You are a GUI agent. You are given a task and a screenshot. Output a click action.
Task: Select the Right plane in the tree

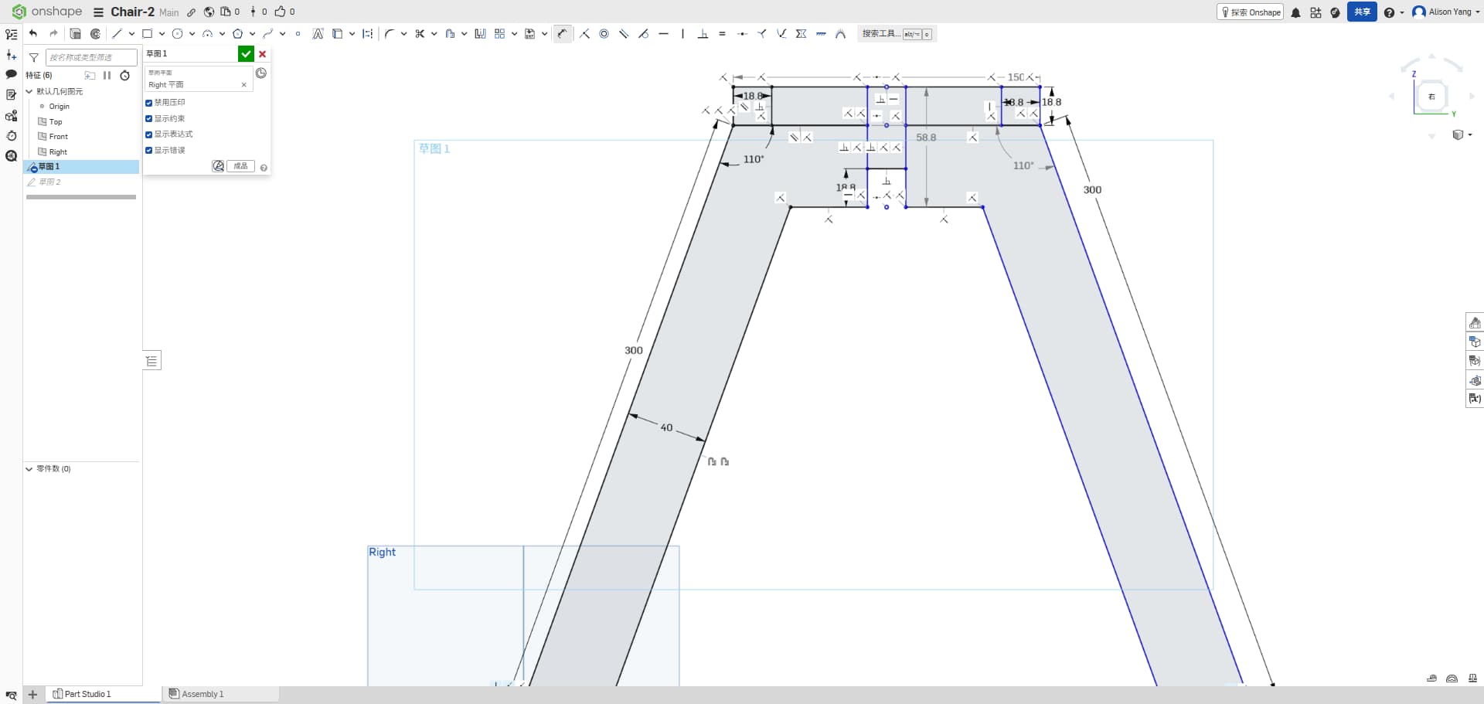(x=58, y=152)
